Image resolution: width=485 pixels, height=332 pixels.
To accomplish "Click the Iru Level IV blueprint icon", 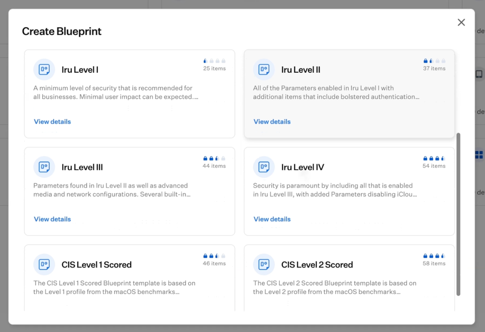I will click(264, 167).
